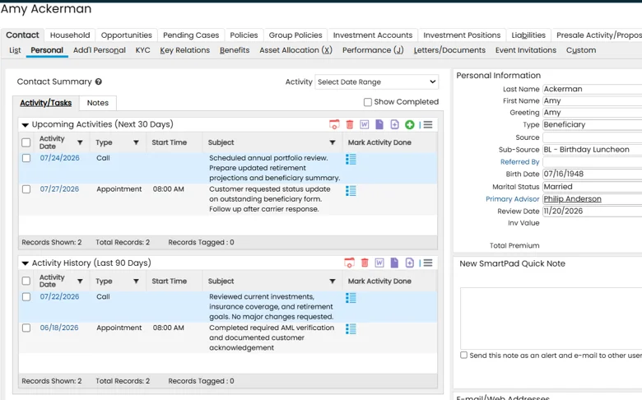Screen dimensions: 642x400
Task: Click solid purple document icon in Activity History
Action: pos(394,263)
